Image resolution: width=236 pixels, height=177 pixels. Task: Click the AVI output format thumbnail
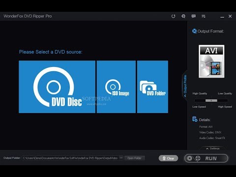tap(211, 61)
